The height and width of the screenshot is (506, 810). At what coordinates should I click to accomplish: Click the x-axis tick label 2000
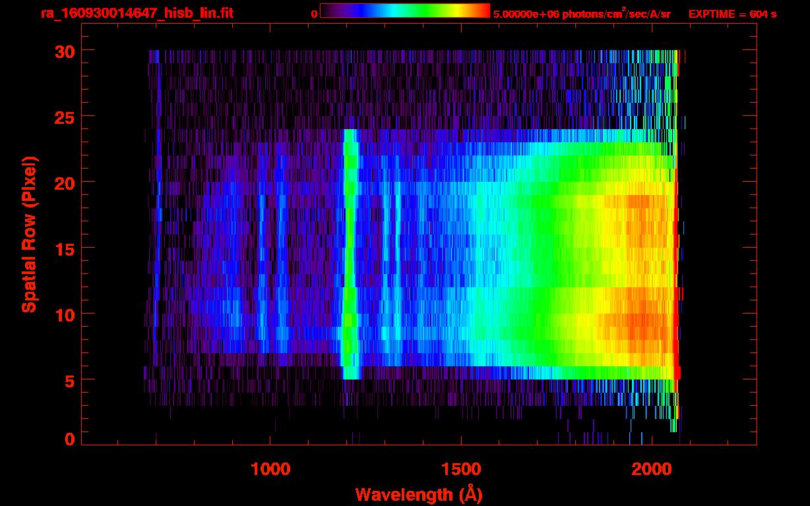click(652, 469)
